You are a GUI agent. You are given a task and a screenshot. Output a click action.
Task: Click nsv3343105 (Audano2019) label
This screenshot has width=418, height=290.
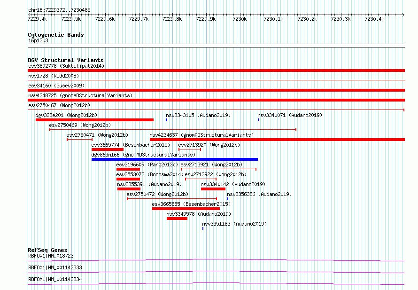click(198, 115)
